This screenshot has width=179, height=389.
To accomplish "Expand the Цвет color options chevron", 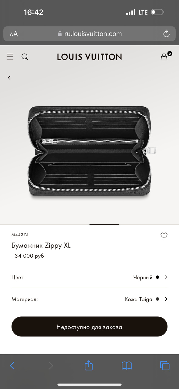I will 166,277.
